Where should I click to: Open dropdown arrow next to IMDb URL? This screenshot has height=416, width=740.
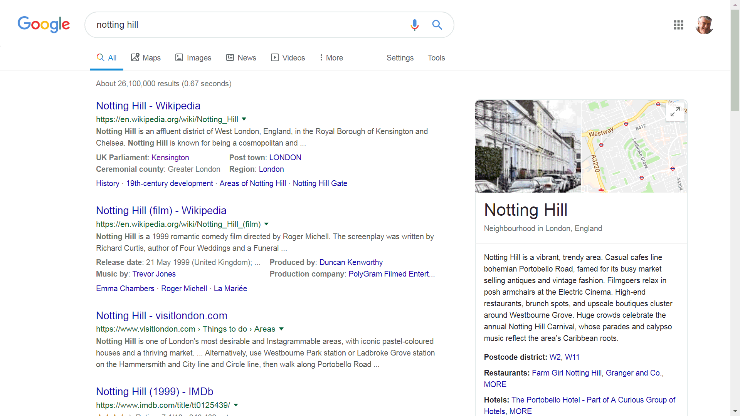pyautogui.click(x=236, y=405)
